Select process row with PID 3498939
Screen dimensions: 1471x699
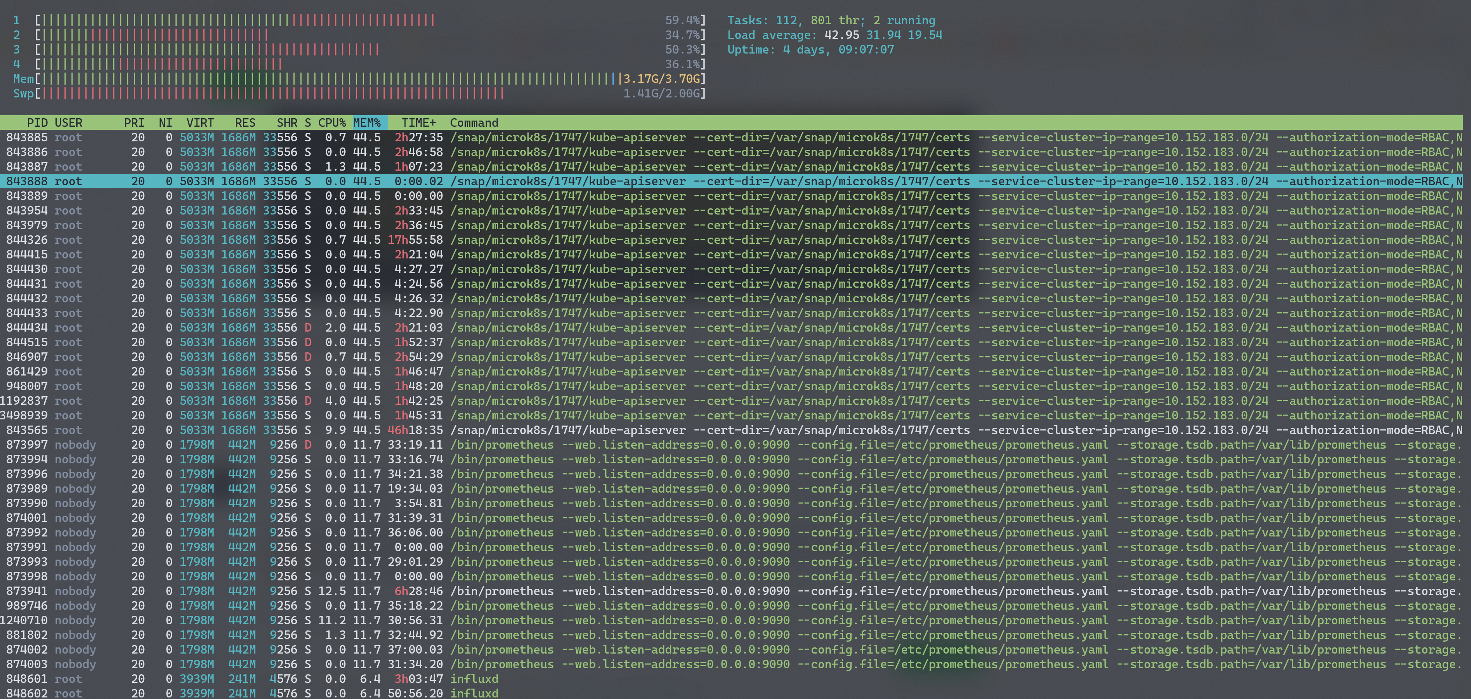pyautogui.click(x=731, y=416)
